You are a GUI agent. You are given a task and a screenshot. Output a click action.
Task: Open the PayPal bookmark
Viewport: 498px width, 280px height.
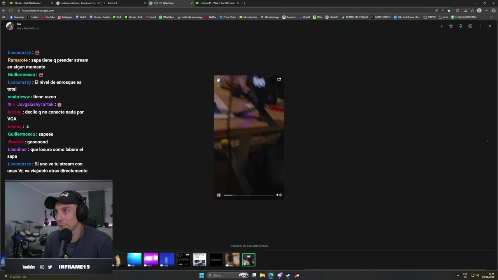(x=304, y=17)
